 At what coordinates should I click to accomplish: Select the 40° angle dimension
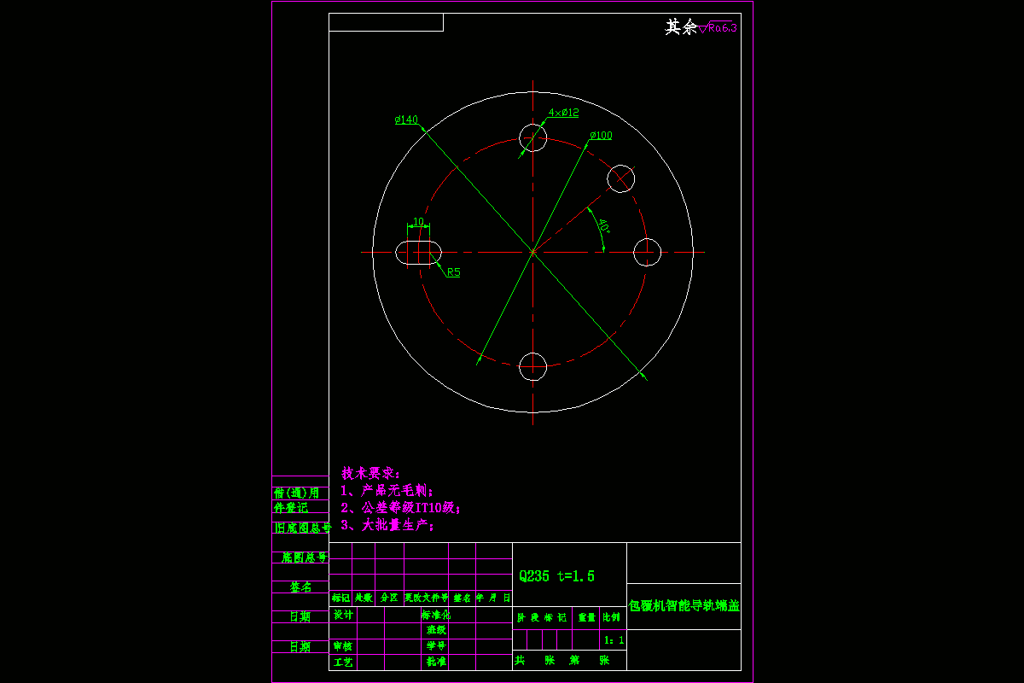point(603,227)
